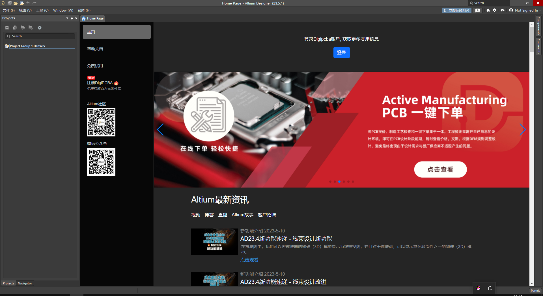The image size is (543, 296).
Task: Click the Home icon in the top-right toolbar
Action: 488,10
